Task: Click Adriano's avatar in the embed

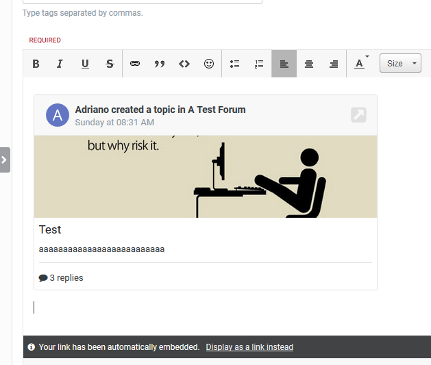Action: point(58,115)
